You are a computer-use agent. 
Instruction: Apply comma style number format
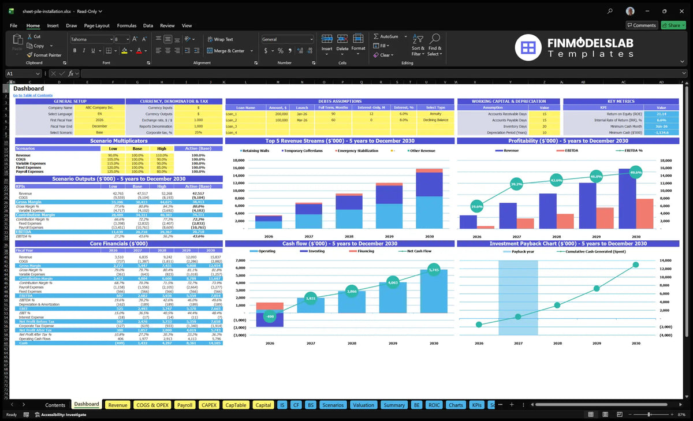click(x=290, y=51)
